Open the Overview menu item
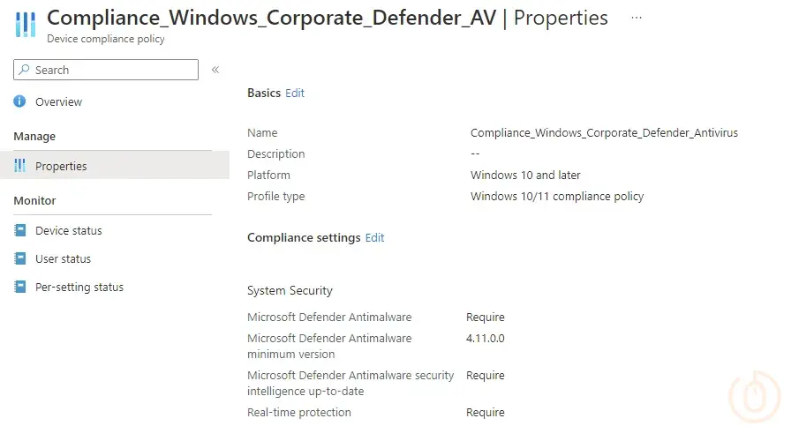 pyautogui.click(x=58, y=102)
